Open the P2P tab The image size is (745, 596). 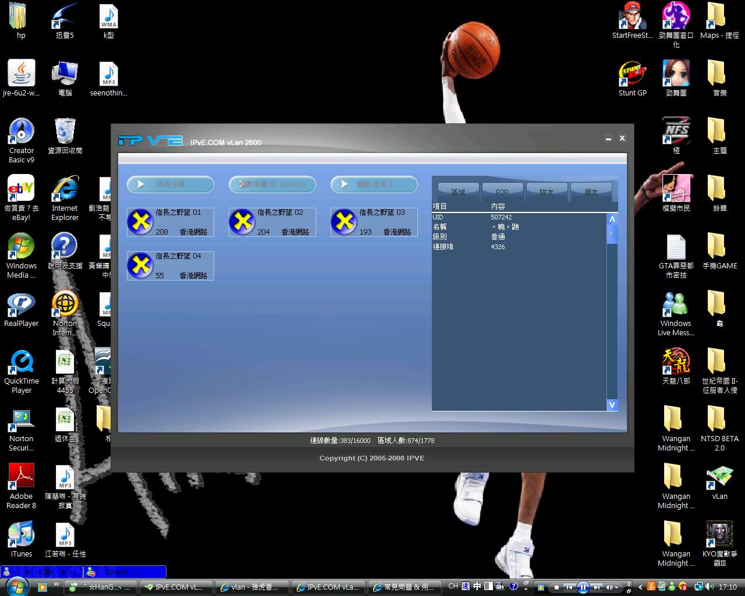click(502, 191)
